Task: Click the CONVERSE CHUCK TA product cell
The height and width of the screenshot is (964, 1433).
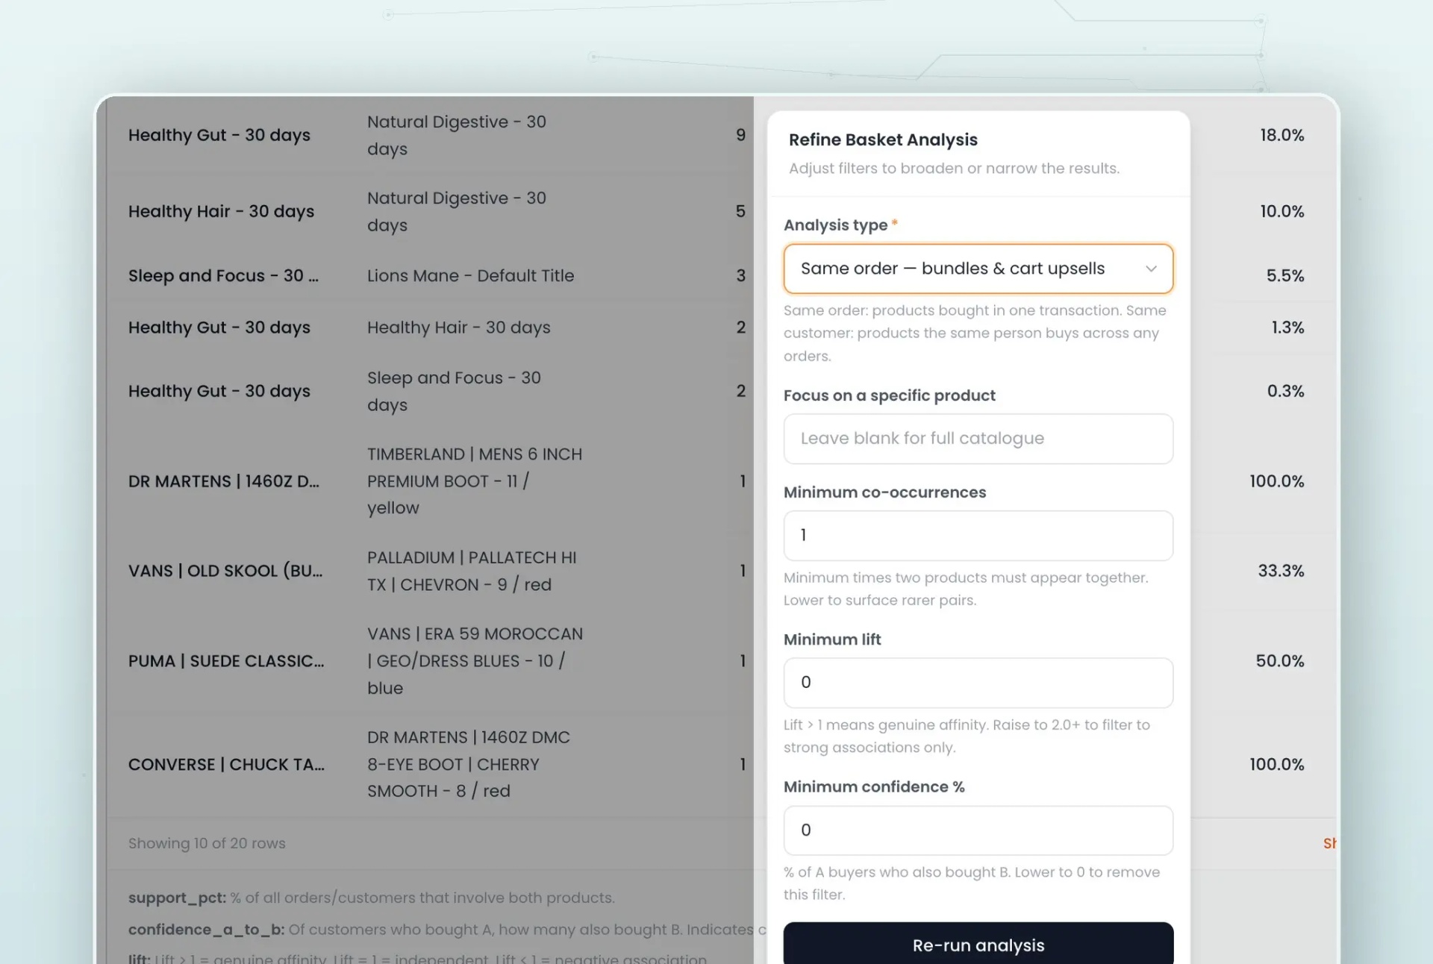Action: (225, 765)
